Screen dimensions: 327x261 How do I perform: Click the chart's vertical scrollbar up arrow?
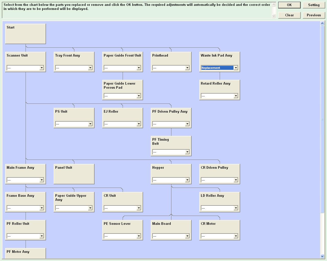322,23
